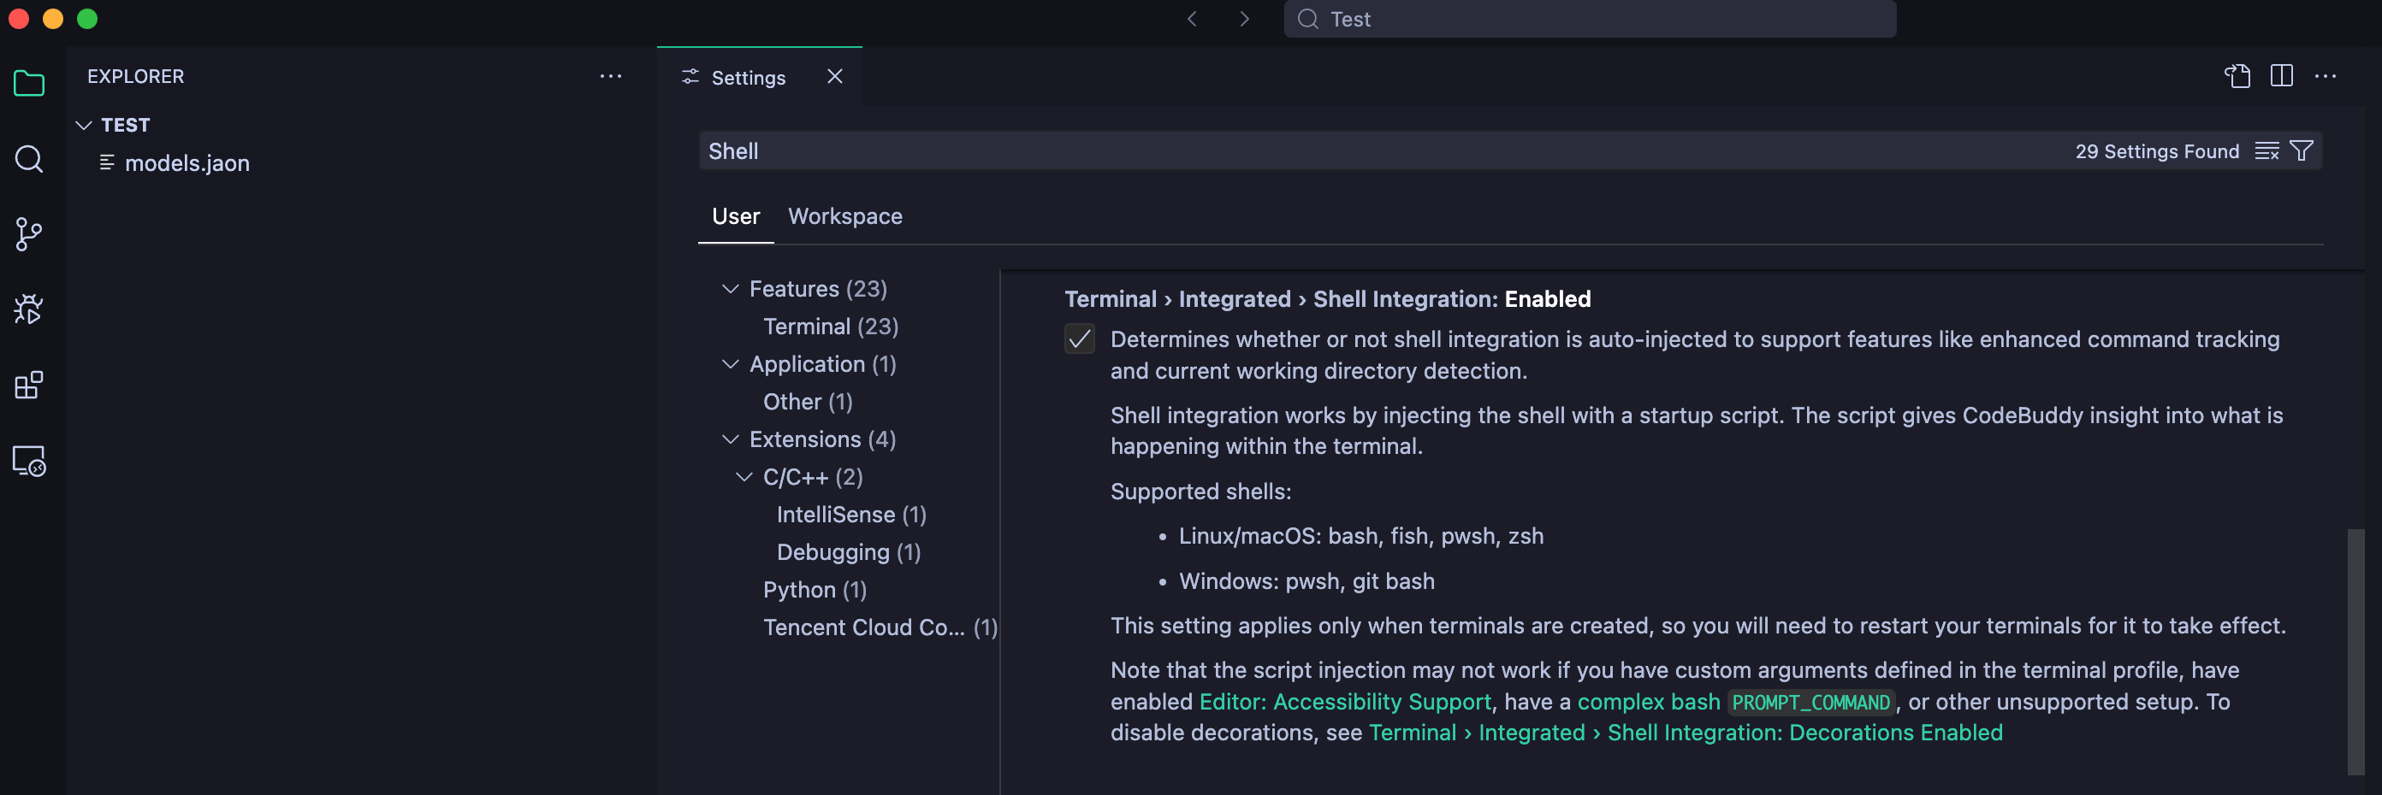This screenshot has width=2382, height=795.
Task: Select the User settings tab
Action: tap(735, 217)
